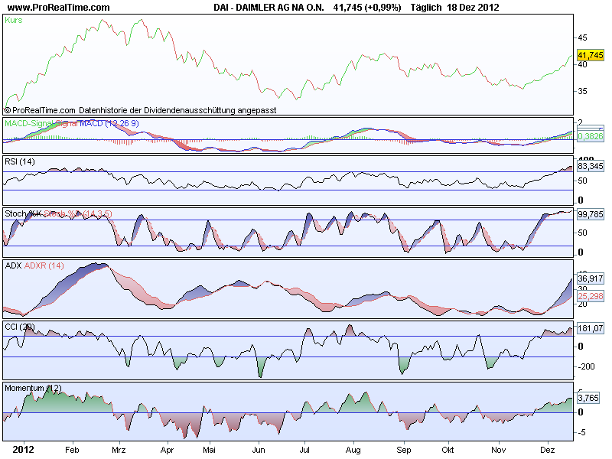This screenshot has width=612, height=459.
Task: Click the 41,745 (+0,99%) price text in header
Action: click(x=367, y=8)
